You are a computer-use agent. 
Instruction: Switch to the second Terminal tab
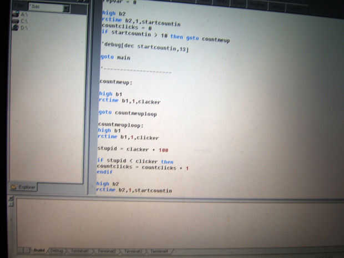[107, 251]
